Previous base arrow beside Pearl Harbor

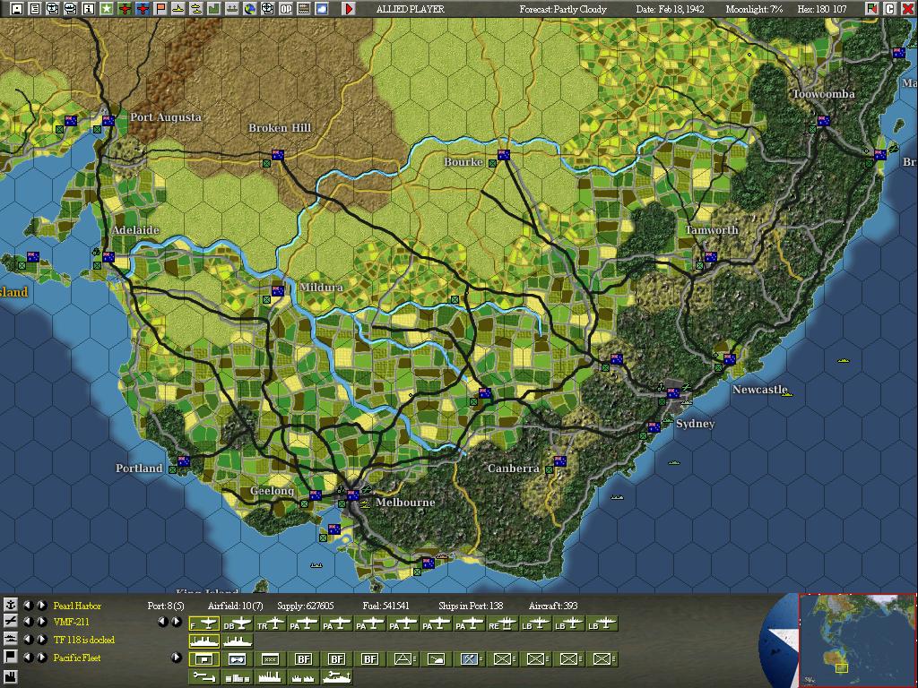[x=28, y=606]
